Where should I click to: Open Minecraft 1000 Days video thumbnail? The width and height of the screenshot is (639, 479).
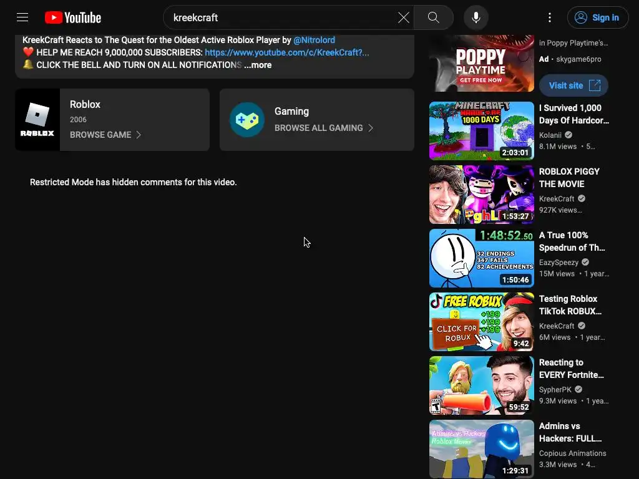click(x=482, y=131)
